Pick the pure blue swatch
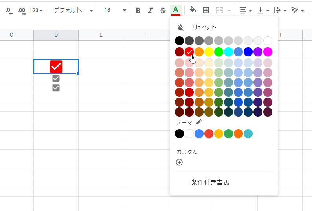 (248, 52)
